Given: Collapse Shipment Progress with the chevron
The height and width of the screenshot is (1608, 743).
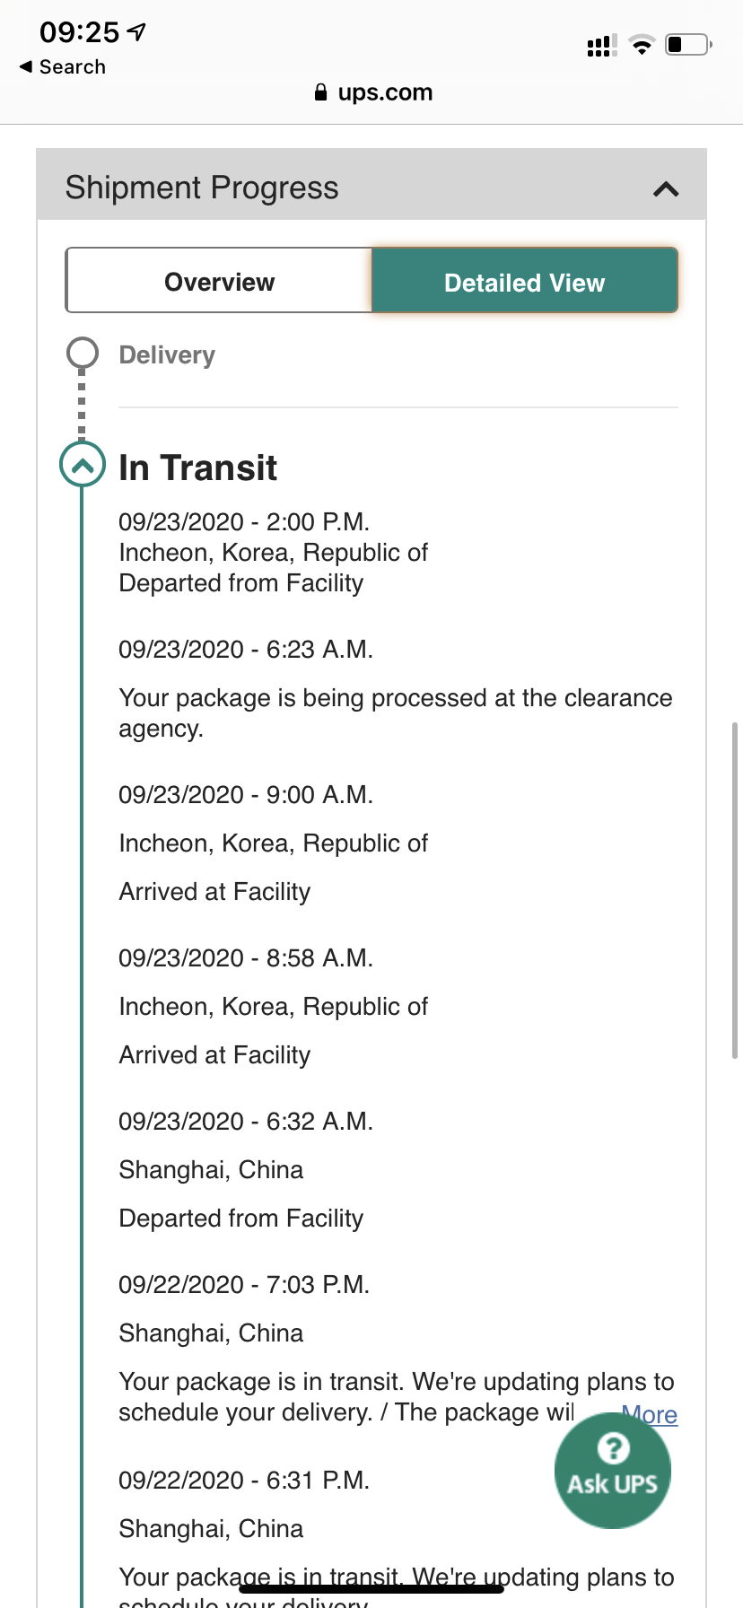Looking at the screenshot, I should [666, 188].
